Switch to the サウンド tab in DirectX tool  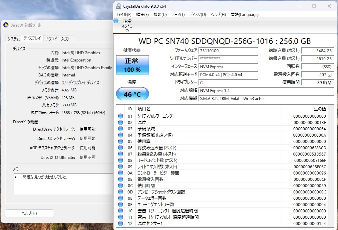[x=51, y=39]
